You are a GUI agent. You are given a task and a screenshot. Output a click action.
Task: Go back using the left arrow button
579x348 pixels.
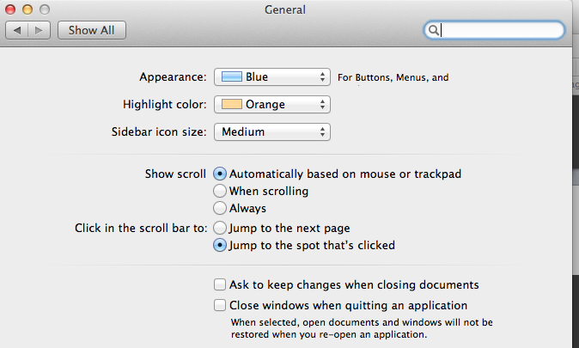tap(18, 30)
